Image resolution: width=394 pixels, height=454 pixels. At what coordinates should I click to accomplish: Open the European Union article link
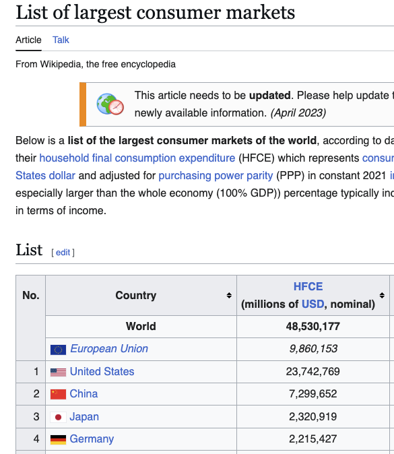tap(109, 349)
